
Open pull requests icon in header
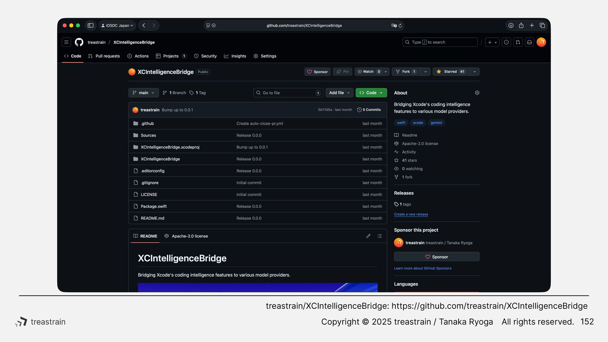(518, 42)
